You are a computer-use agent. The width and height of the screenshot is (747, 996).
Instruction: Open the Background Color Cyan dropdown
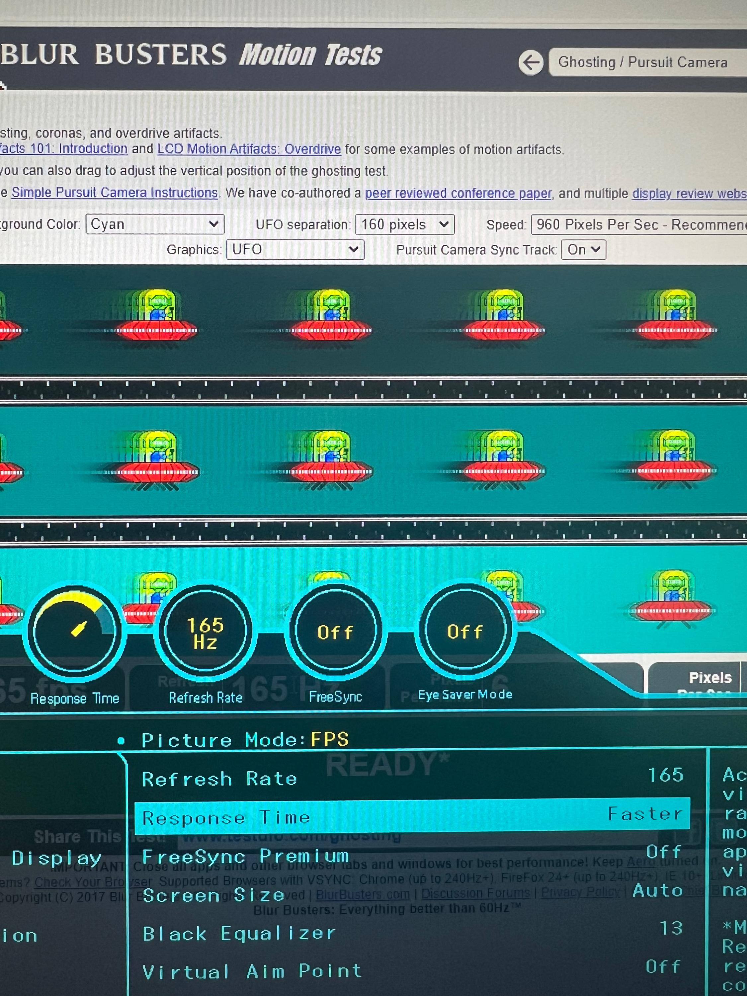[x=155, y=224]
